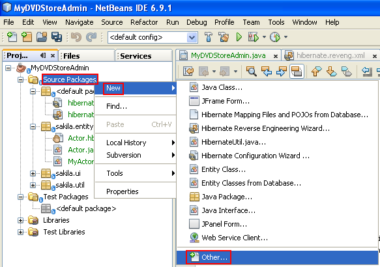Click the Redo toolbar icon
The width and height of the screenshot is (380, 267).
point(92,37)
